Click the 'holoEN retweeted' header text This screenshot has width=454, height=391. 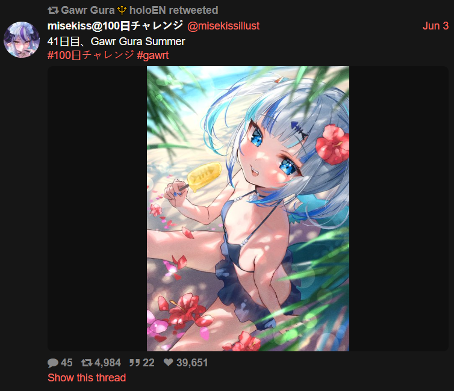174,10
